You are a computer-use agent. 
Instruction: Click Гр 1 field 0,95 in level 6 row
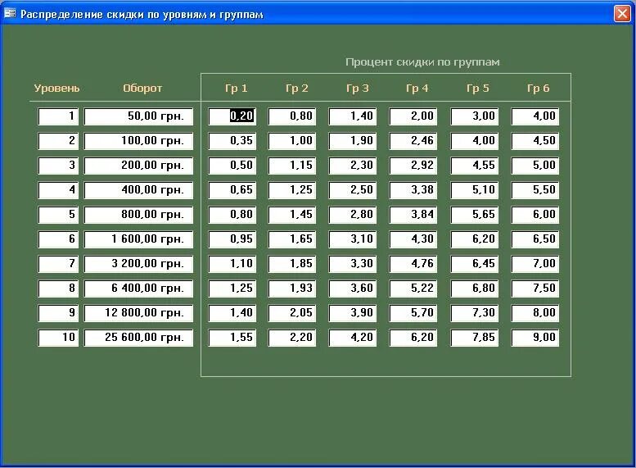[232, 239]
